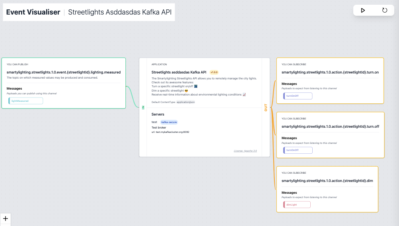Select the turn.on subscribe channel title
Image resolution: width=399 pixels, height=226 pixels.
pos(330,72)
